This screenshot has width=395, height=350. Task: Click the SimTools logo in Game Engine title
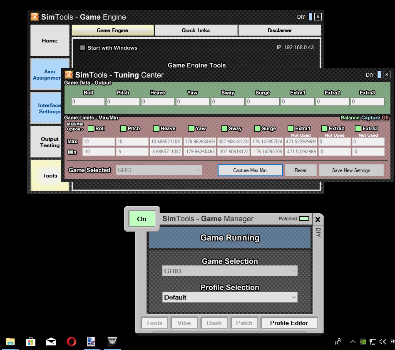[35, 17]
